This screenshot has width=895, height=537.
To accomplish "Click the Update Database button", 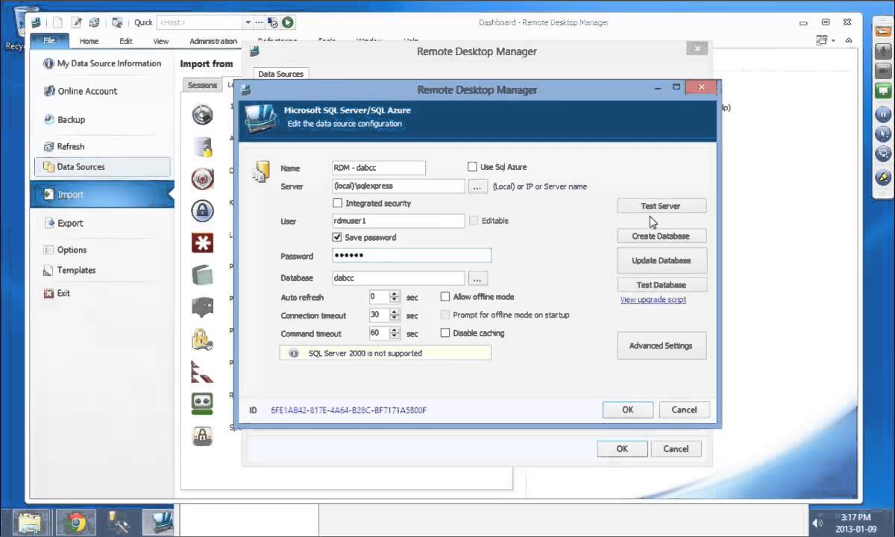I will tap(662, 260).
